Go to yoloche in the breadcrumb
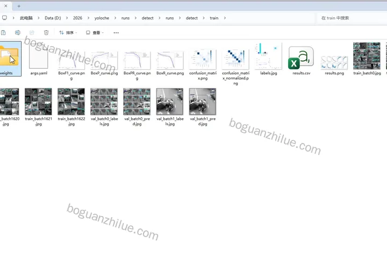The image size is (387, 258). [102, 18]
